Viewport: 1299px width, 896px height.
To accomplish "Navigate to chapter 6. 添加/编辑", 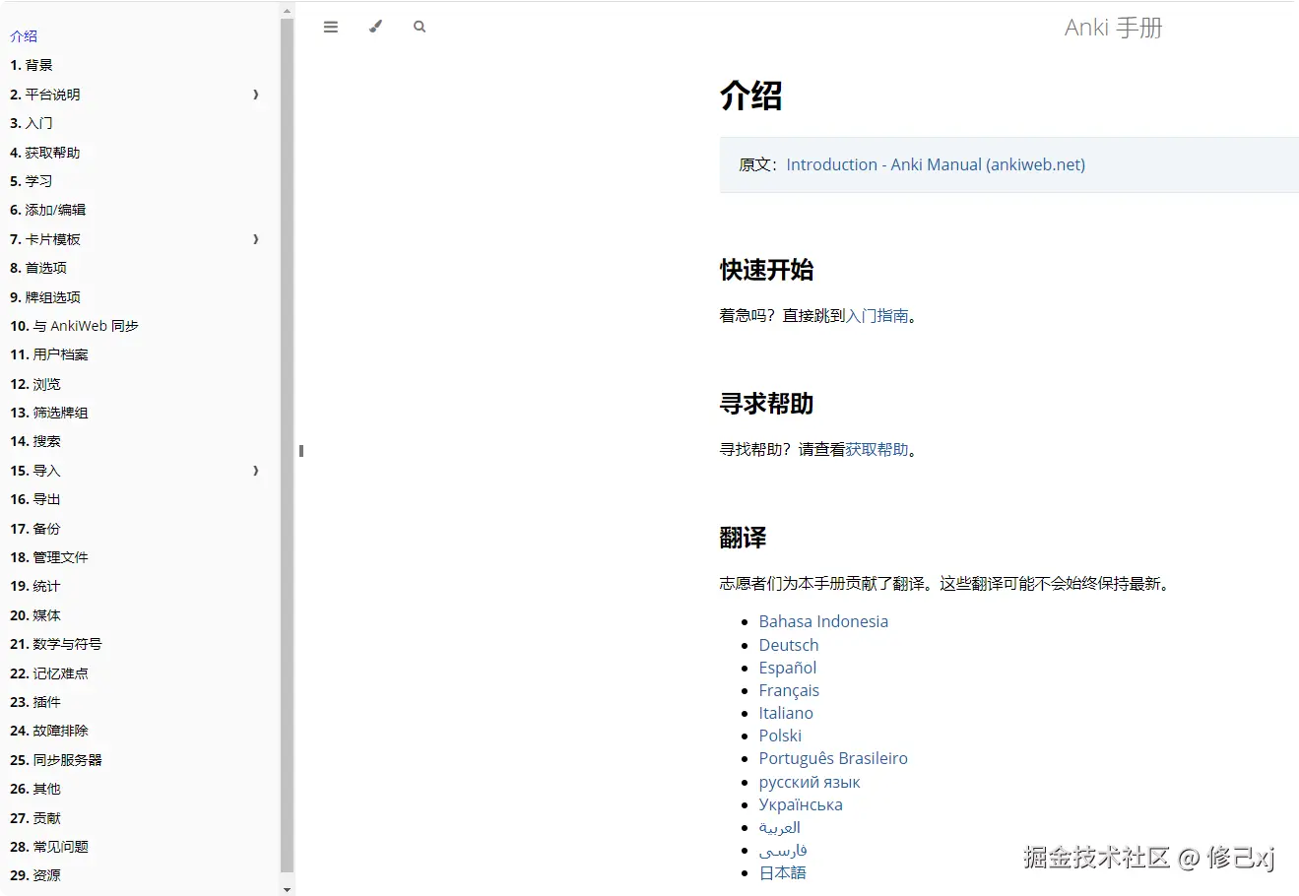I will tap(48, 210).
